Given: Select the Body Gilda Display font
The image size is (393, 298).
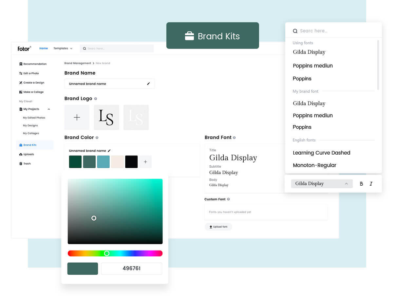Looking at the screenshot, I should (219, 185).
